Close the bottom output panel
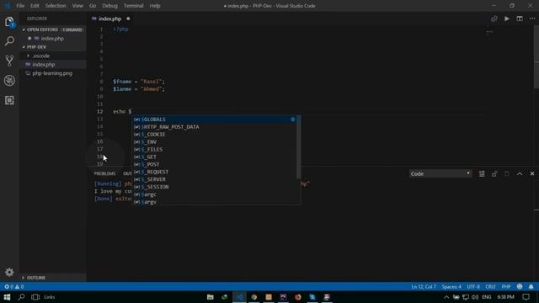539x303 pixels. pos(532,174)
